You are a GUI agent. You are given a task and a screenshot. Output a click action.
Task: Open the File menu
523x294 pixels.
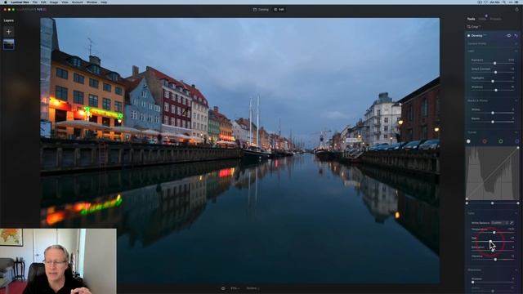[34, 2]
